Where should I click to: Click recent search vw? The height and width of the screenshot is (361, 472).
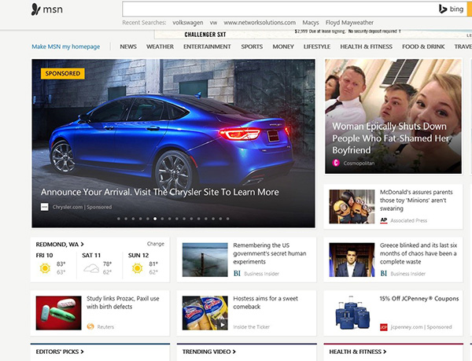coord(213,23)
